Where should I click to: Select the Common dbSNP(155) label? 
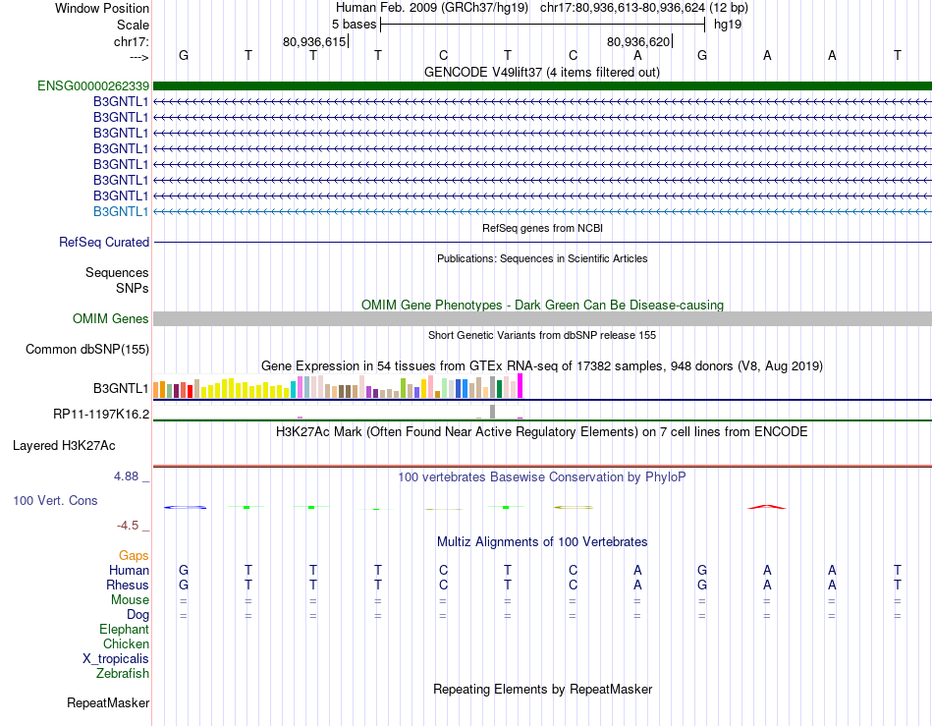tap(86, 350)
